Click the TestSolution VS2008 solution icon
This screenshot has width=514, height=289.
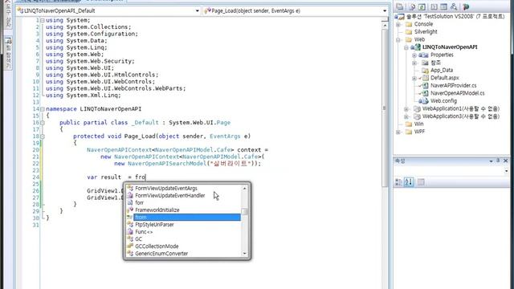tap(400, 16)
